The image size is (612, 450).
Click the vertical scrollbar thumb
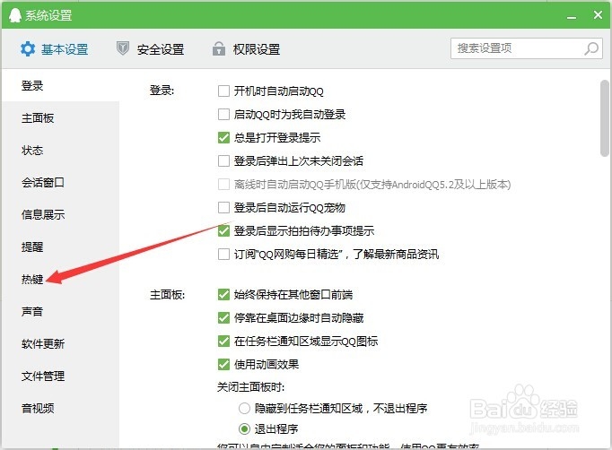point(604,118)
